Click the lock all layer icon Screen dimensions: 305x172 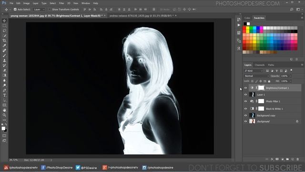coord(269,81)
